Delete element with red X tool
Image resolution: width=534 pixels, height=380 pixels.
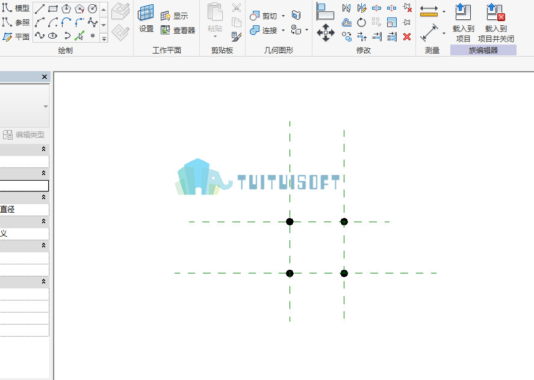pos(407,37)
